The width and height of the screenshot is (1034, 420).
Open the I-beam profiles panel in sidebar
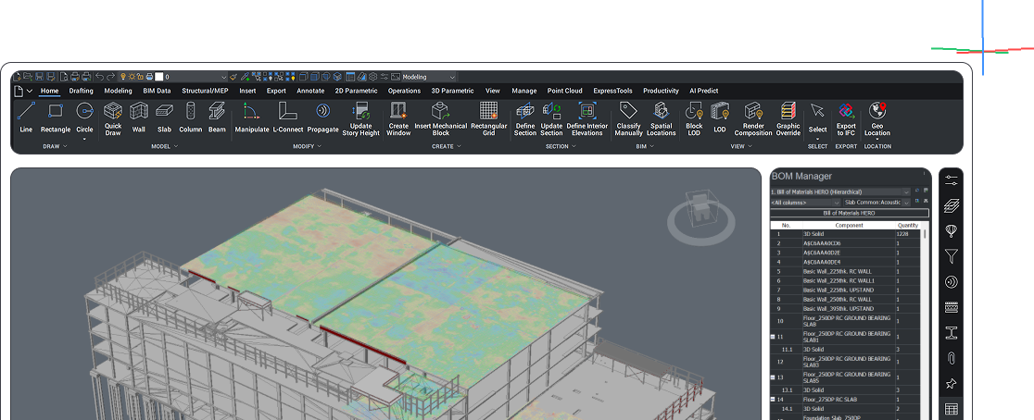point(951,332)
